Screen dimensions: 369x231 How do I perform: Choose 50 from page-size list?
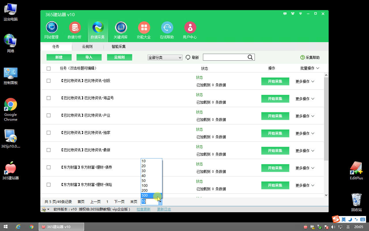(x=151, y=181)
